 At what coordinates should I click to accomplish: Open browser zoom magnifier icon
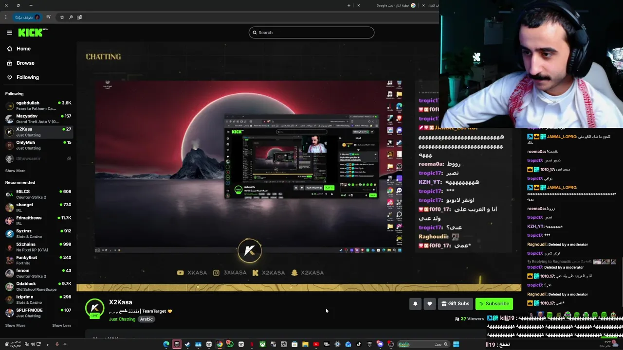point(71,17)
